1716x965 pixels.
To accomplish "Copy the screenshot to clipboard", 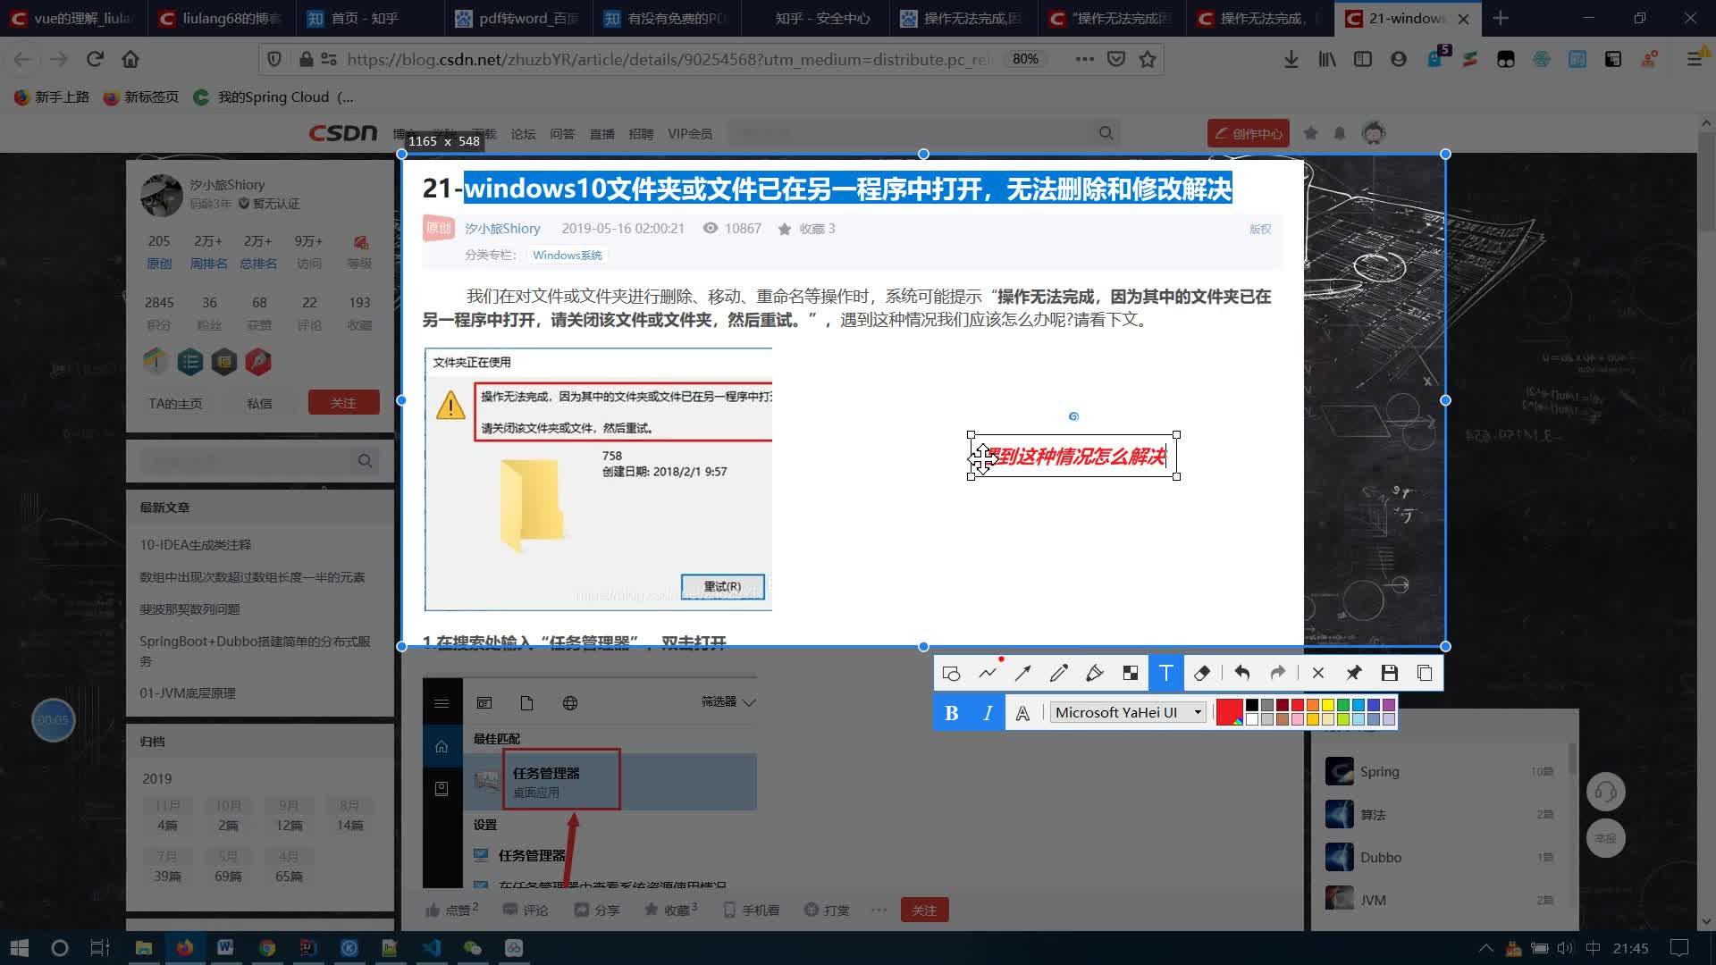I will pyautogui.click(x=1426, y=673).
